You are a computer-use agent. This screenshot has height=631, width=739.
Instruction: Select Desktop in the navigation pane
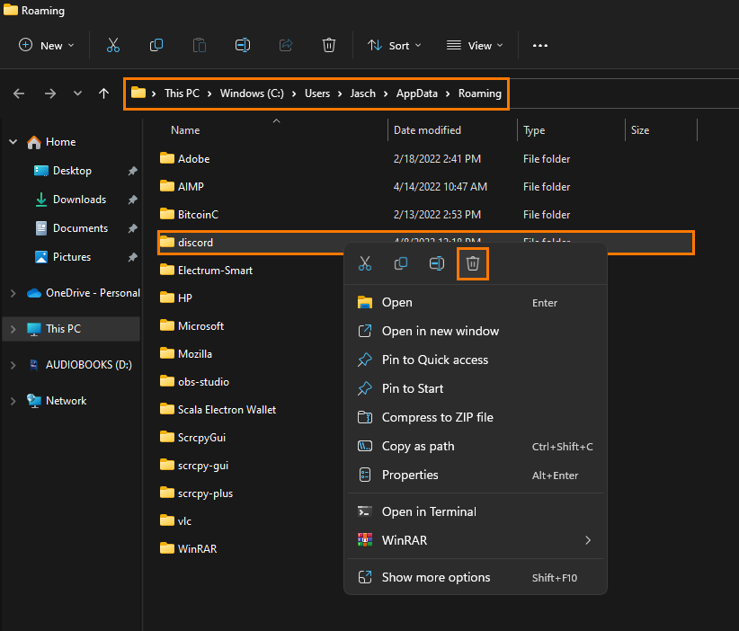tap(72, 171)
